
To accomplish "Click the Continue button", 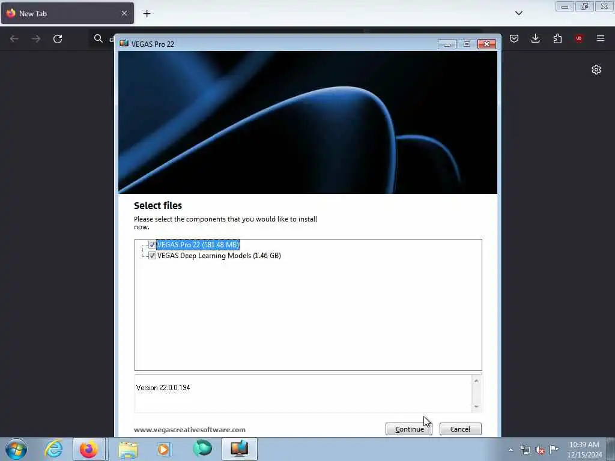I will [408, 429].
